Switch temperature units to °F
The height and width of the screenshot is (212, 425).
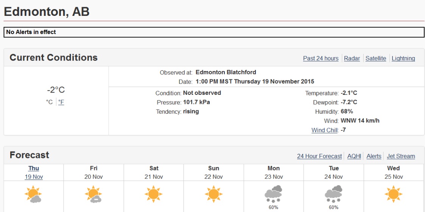61,102
